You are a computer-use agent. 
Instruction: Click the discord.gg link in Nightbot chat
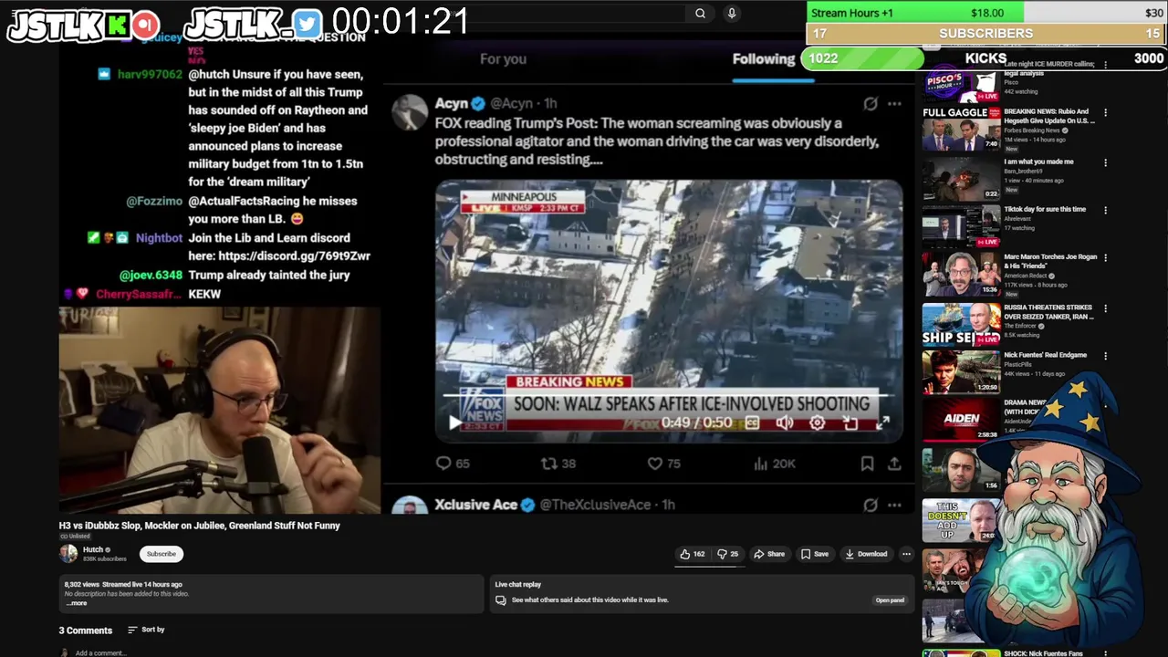[x=294, y=256]
